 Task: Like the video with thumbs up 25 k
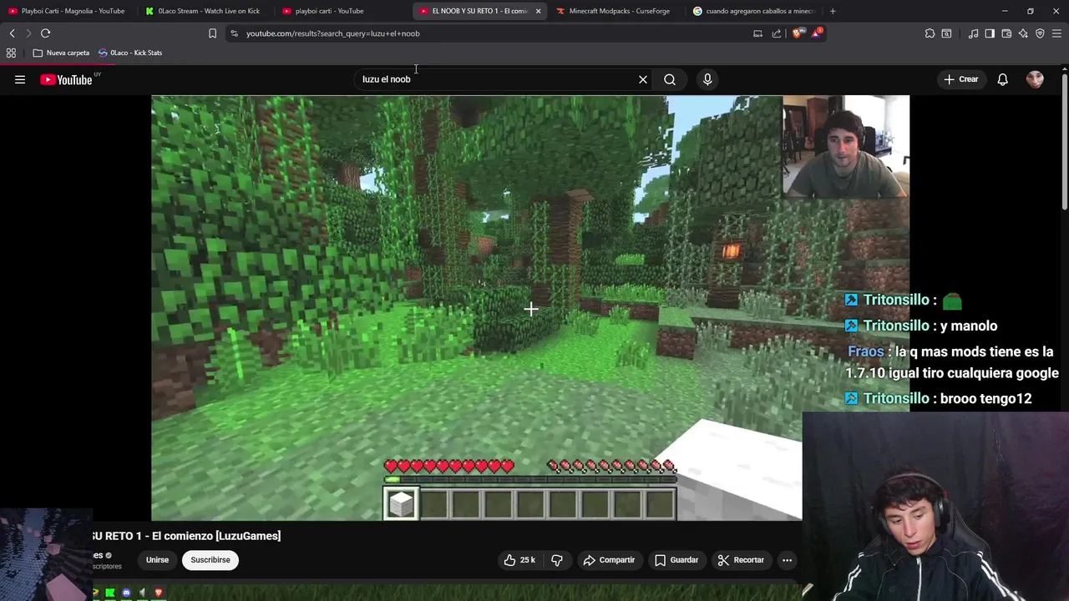(519, 560)
